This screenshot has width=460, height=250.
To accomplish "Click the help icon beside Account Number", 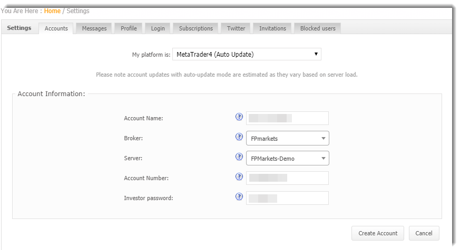I will 239,177.
